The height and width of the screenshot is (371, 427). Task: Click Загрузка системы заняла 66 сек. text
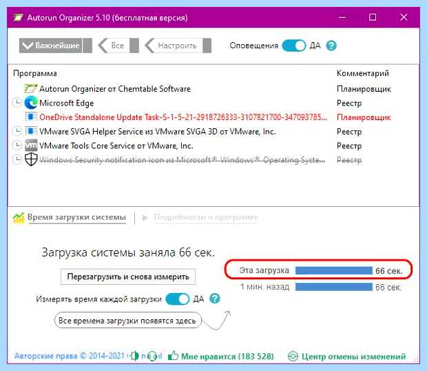(128, 252)
